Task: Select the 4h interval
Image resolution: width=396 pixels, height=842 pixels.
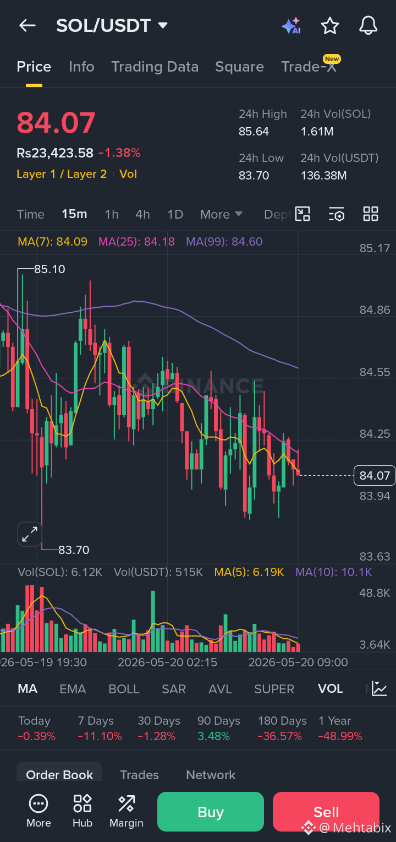Action: [142, 214]
